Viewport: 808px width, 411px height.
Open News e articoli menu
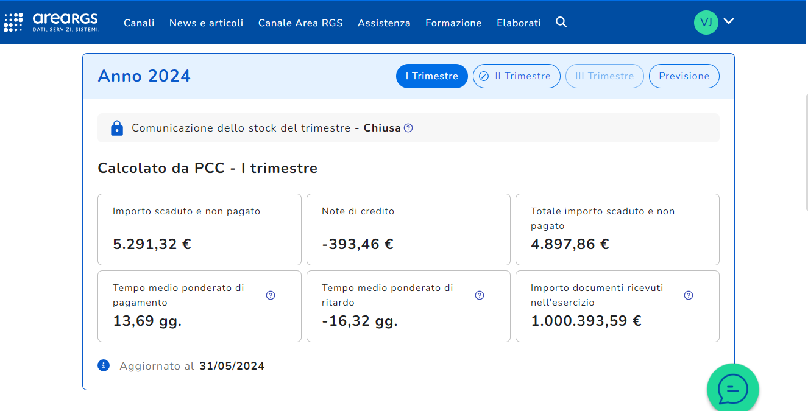(206, 23)
